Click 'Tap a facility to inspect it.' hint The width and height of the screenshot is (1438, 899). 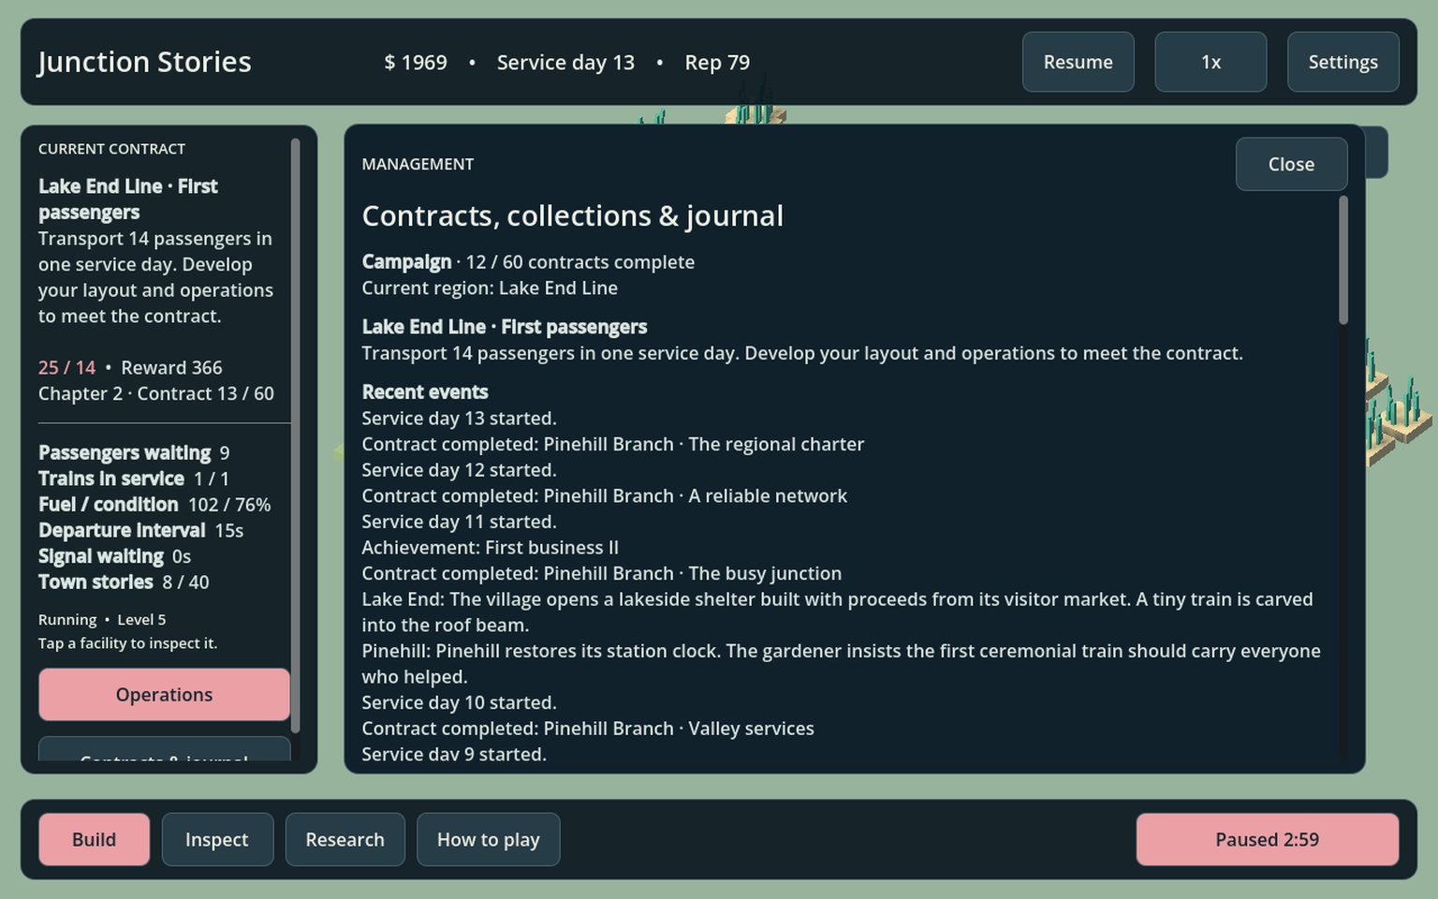127,642
